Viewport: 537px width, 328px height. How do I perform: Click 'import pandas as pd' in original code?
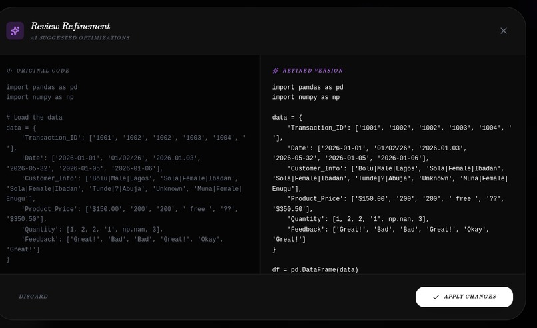tap(42, 88)
